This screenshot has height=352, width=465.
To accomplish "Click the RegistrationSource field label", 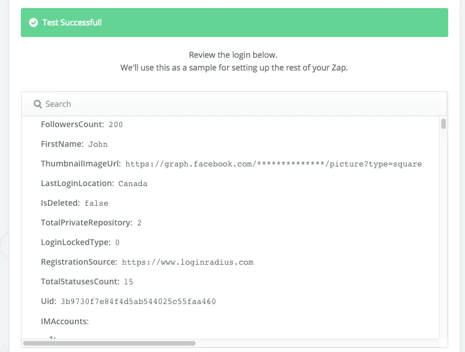I will [x=79, y=262].
